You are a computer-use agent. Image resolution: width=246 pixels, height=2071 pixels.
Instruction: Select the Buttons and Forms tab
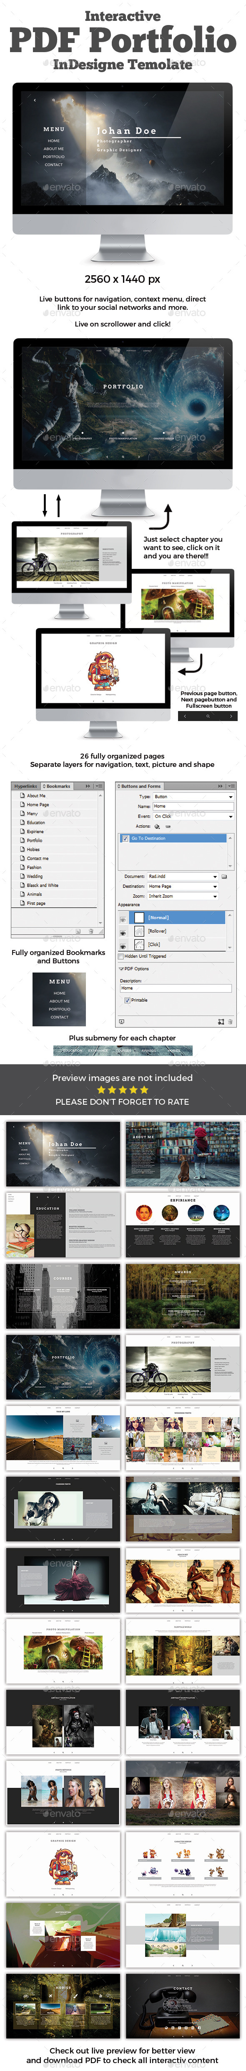[141, 786]
